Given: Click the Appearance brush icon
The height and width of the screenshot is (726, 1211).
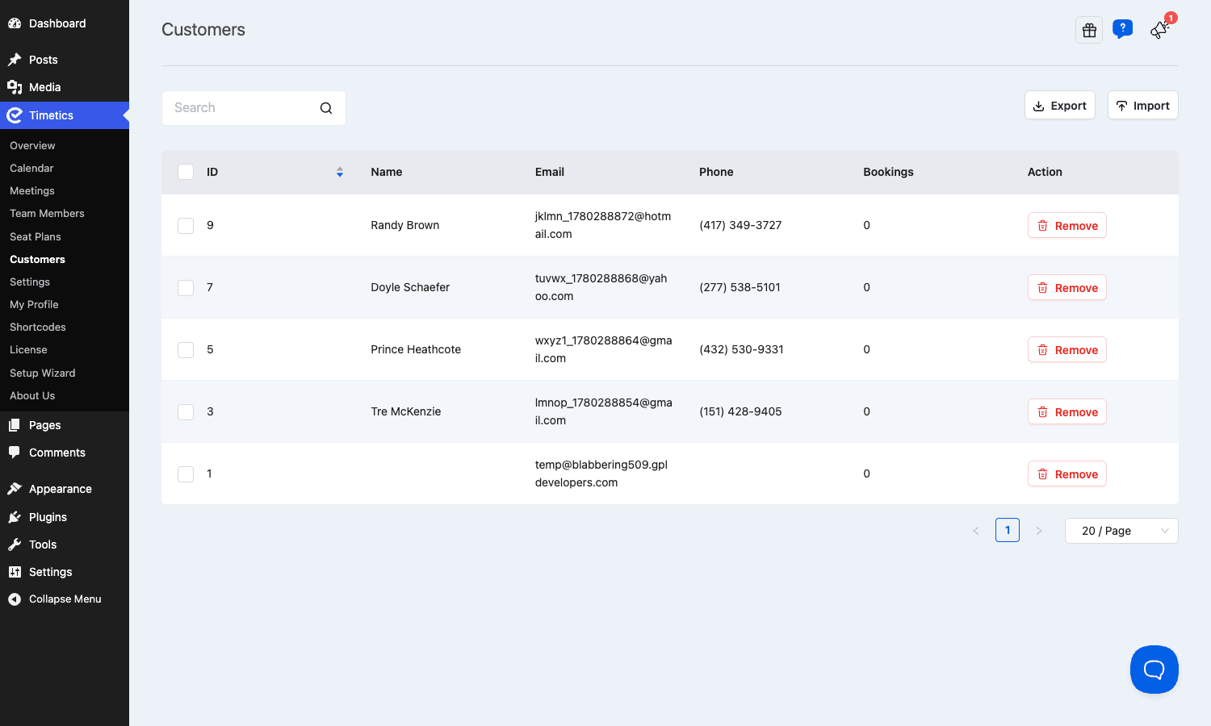Looking at the screenshot, I should pyautogui.click(x=15, y=489).
